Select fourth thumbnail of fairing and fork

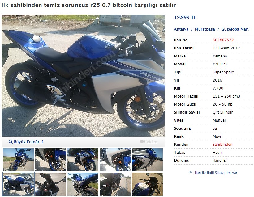pos(115,160)
